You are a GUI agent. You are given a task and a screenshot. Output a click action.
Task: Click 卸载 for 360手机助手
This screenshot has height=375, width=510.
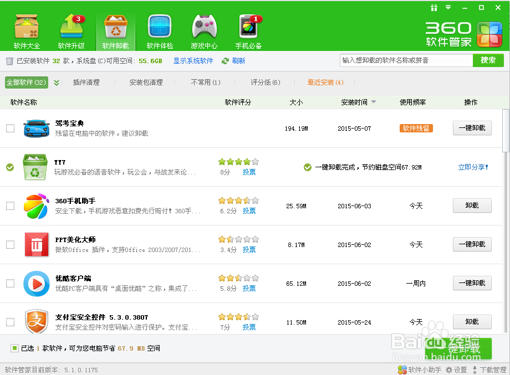point(472,206)
